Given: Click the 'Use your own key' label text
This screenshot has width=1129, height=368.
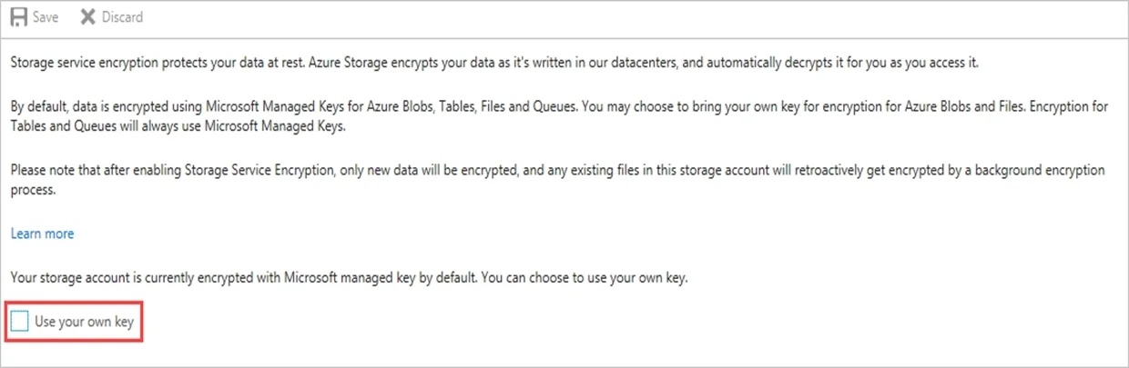Looking at the screenshot, I should pyautogui.click(x=84, y=321).
